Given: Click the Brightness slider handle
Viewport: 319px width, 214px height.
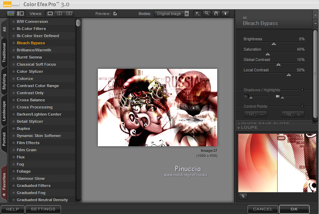Looking at the screenshot, I should tap(274, 44).
